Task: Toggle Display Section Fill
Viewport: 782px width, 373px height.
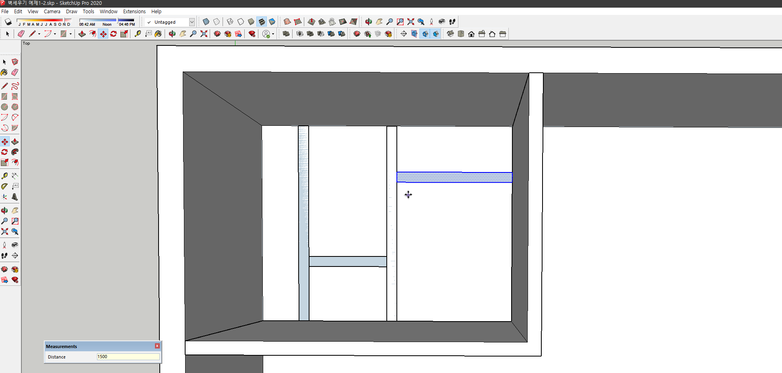Action: click(435, 34)
